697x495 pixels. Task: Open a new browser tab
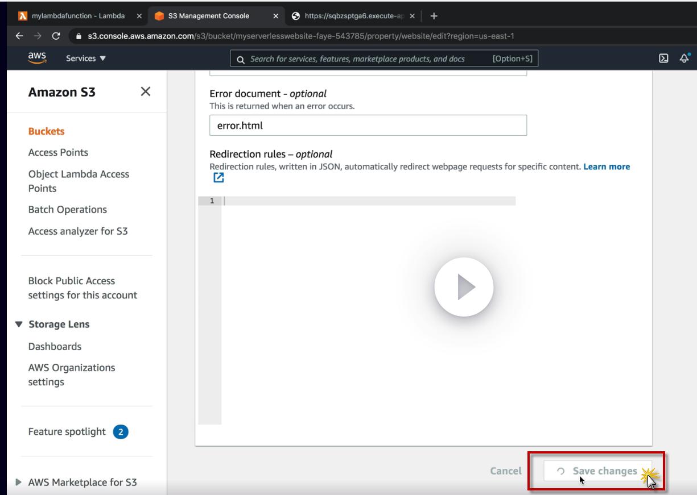pyautogui.click(x=434, y=16)
